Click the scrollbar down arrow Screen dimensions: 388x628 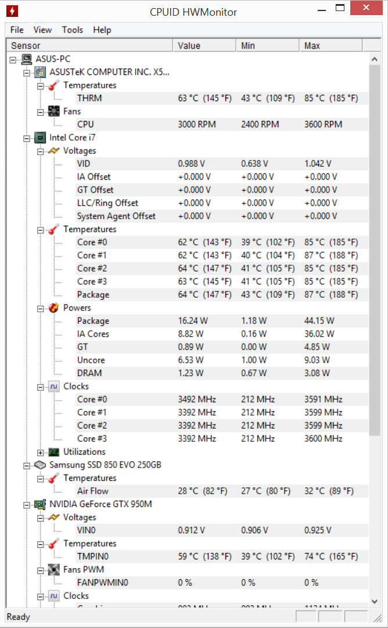pyautogui.click(x=375, y=601)
